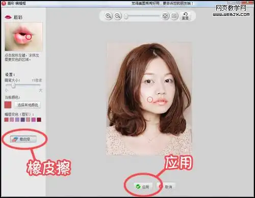Image resolution: width=255 pixels, height=198 pixels.
Task: Click the current color red swatch
Action: coord(8,105)
